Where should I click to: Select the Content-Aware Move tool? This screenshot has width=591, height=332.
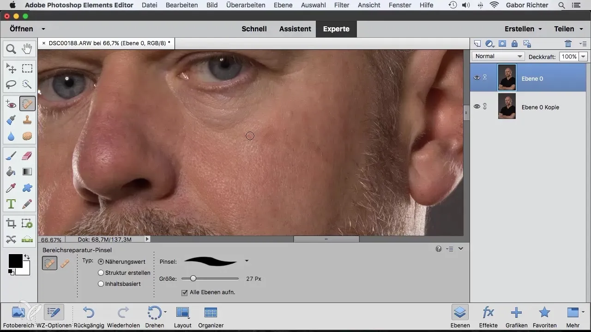click(x=11, y=239)
